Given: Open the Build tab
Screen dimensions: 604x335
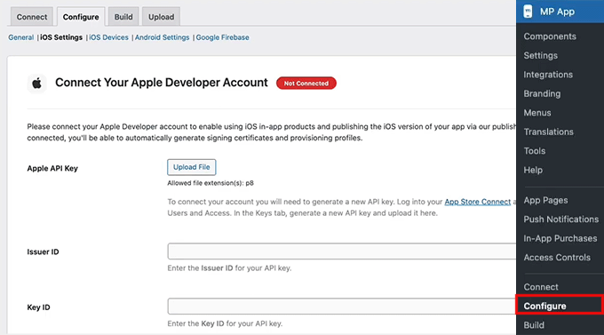Looking at the screenshot, I should click(x=123, y=17).
